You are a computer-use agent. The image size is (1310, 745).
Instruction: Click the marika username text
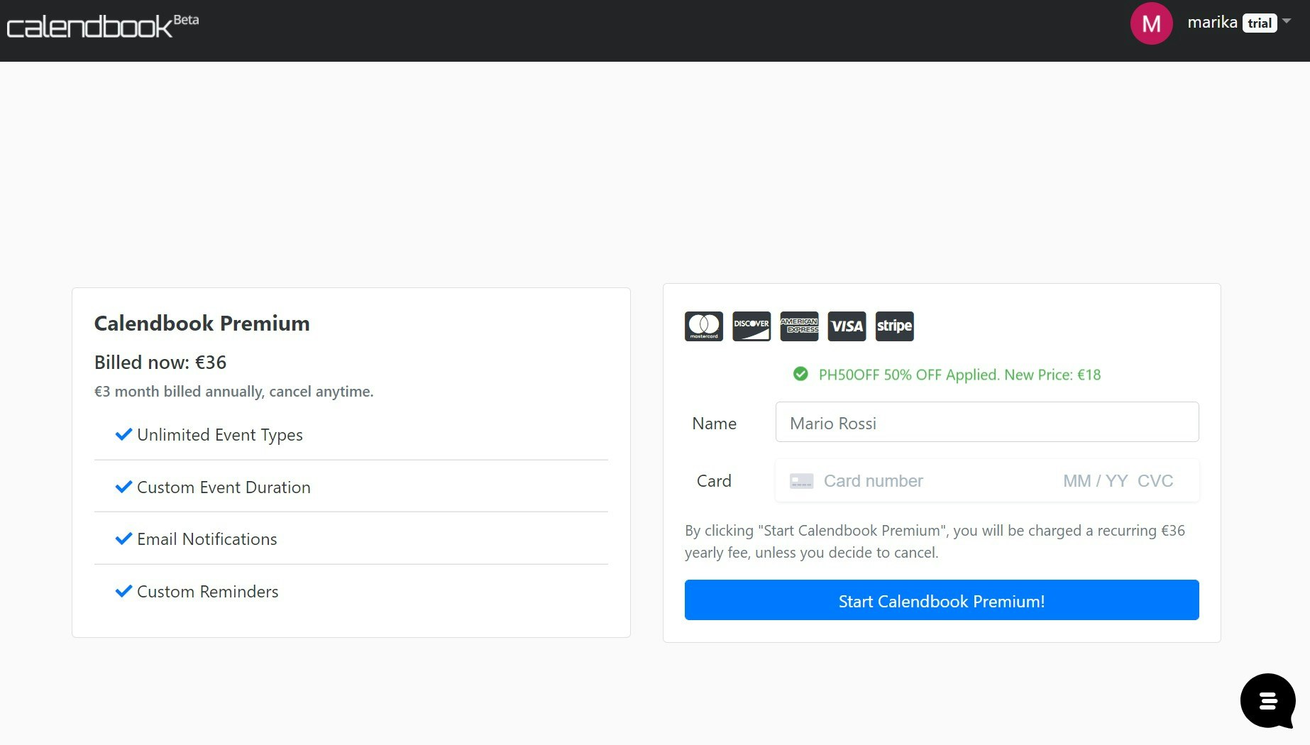pos(1212,23)
